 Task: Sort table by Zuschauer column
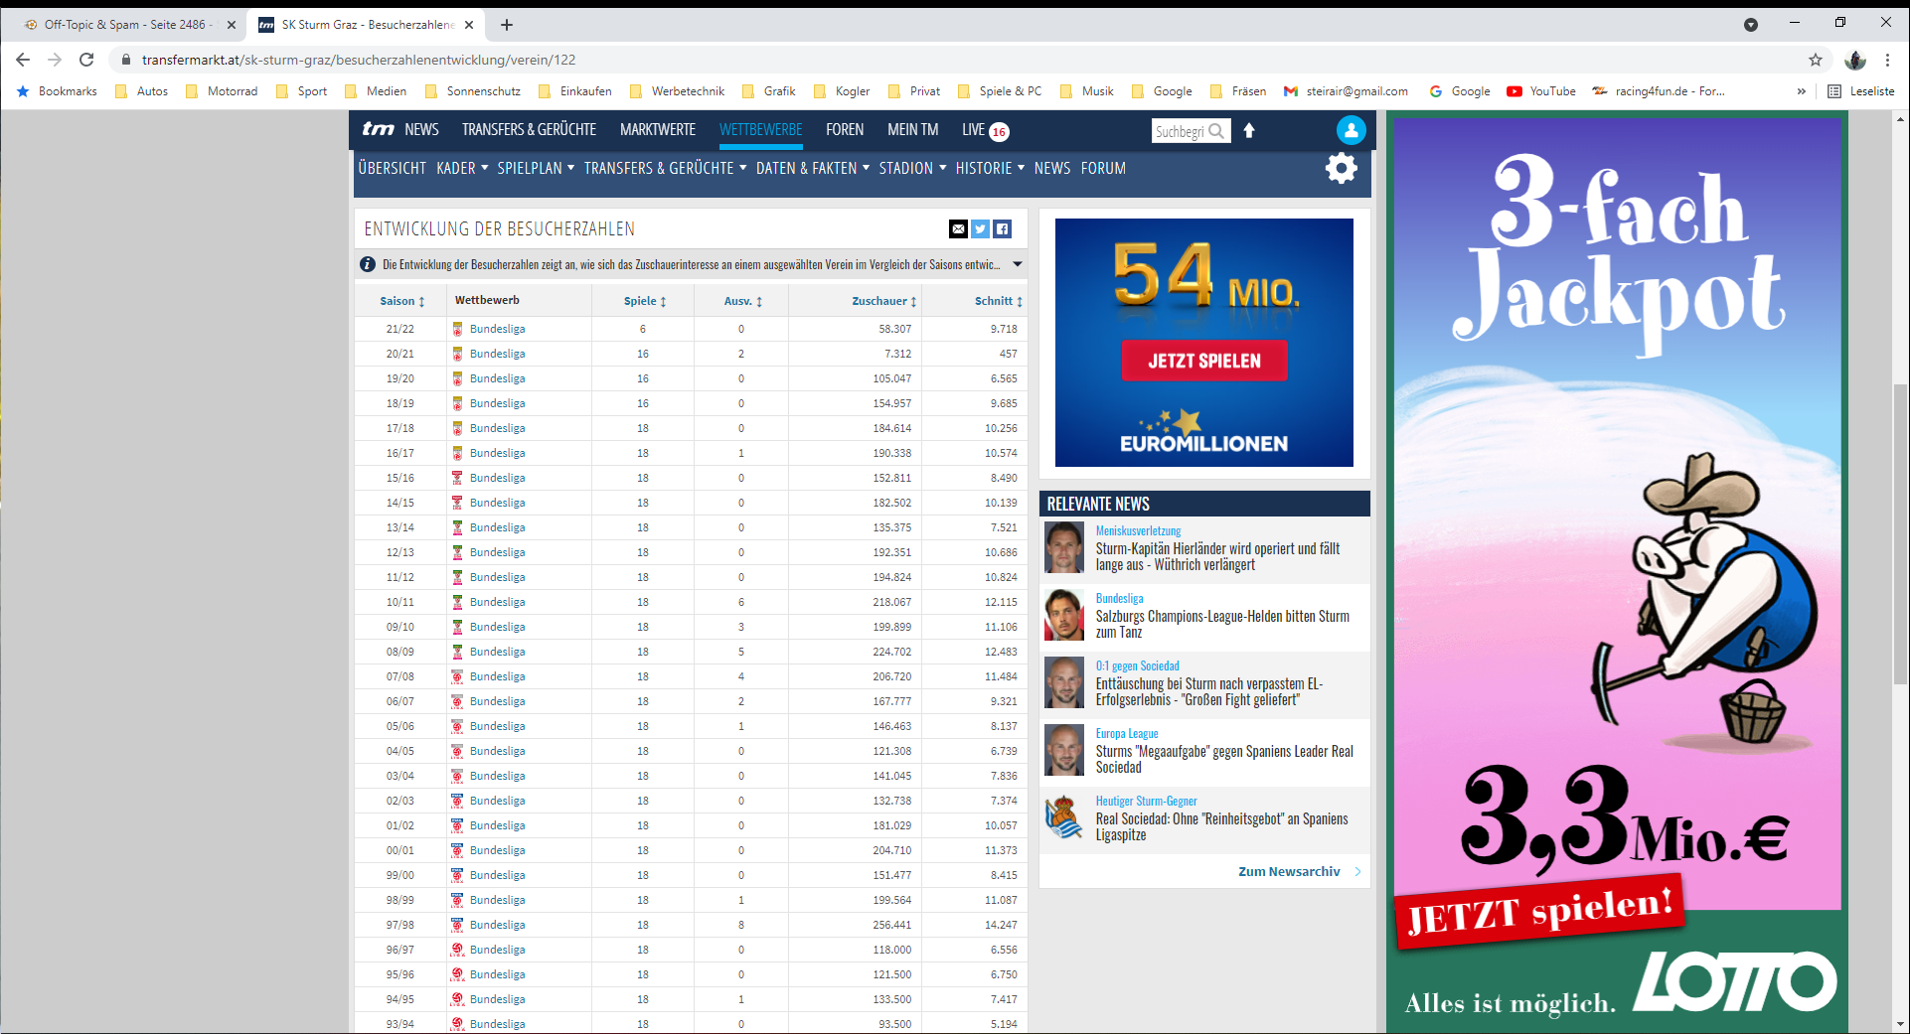tap(883, 301)
